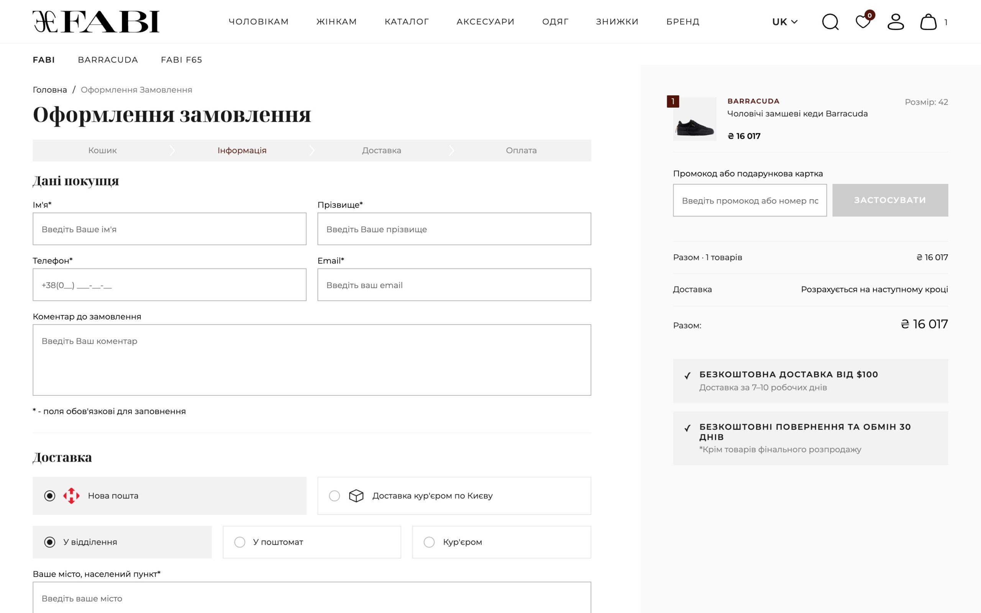Viewport: 981px width, 613px height.
Task: Choose У відділення radio option
Action: point(49,542)
